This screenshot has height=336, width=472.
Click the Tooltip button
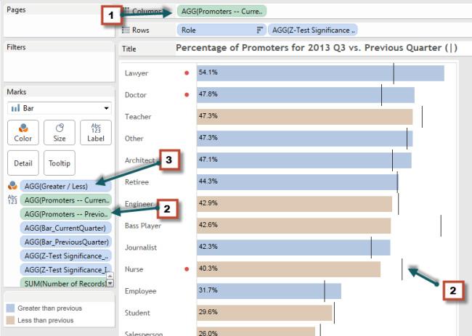59,163
